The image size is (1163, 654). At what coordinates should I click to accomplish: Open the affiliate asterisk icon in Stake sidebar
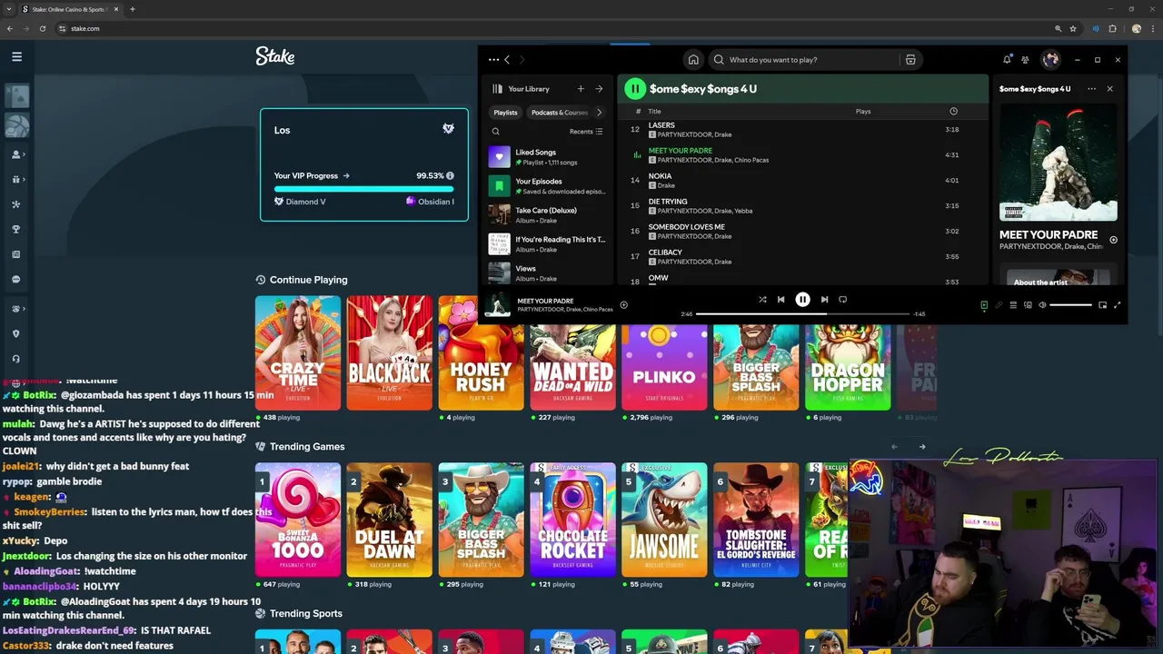(16, 204)
